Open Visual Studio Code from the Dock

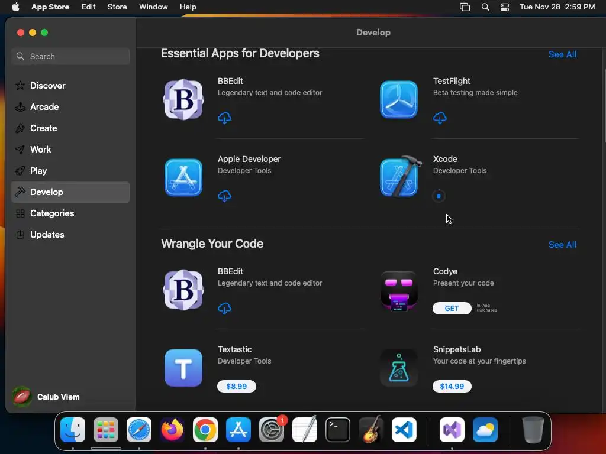[x=404, y=430]
